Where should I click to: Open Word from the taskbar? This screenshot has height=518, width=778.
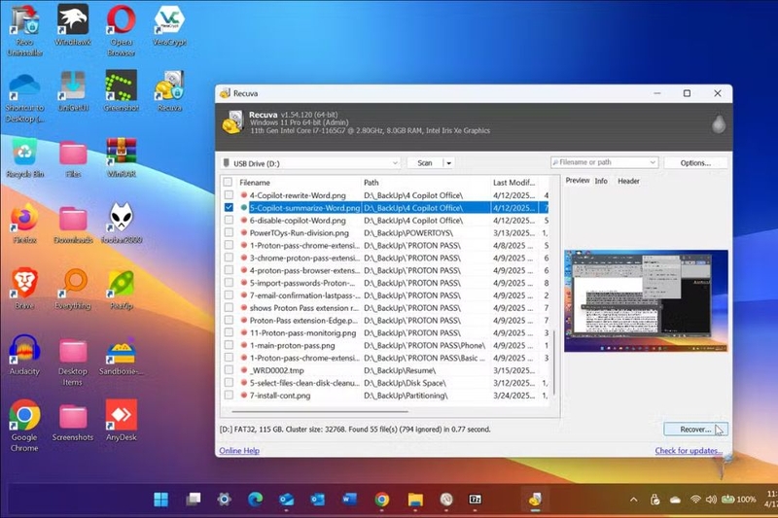(x=349, y=500)
